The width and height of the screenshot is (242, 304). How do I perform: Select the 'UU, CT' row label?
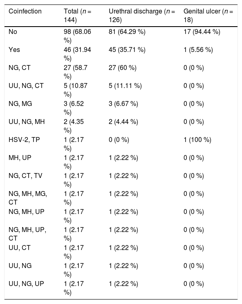[19, 248]
